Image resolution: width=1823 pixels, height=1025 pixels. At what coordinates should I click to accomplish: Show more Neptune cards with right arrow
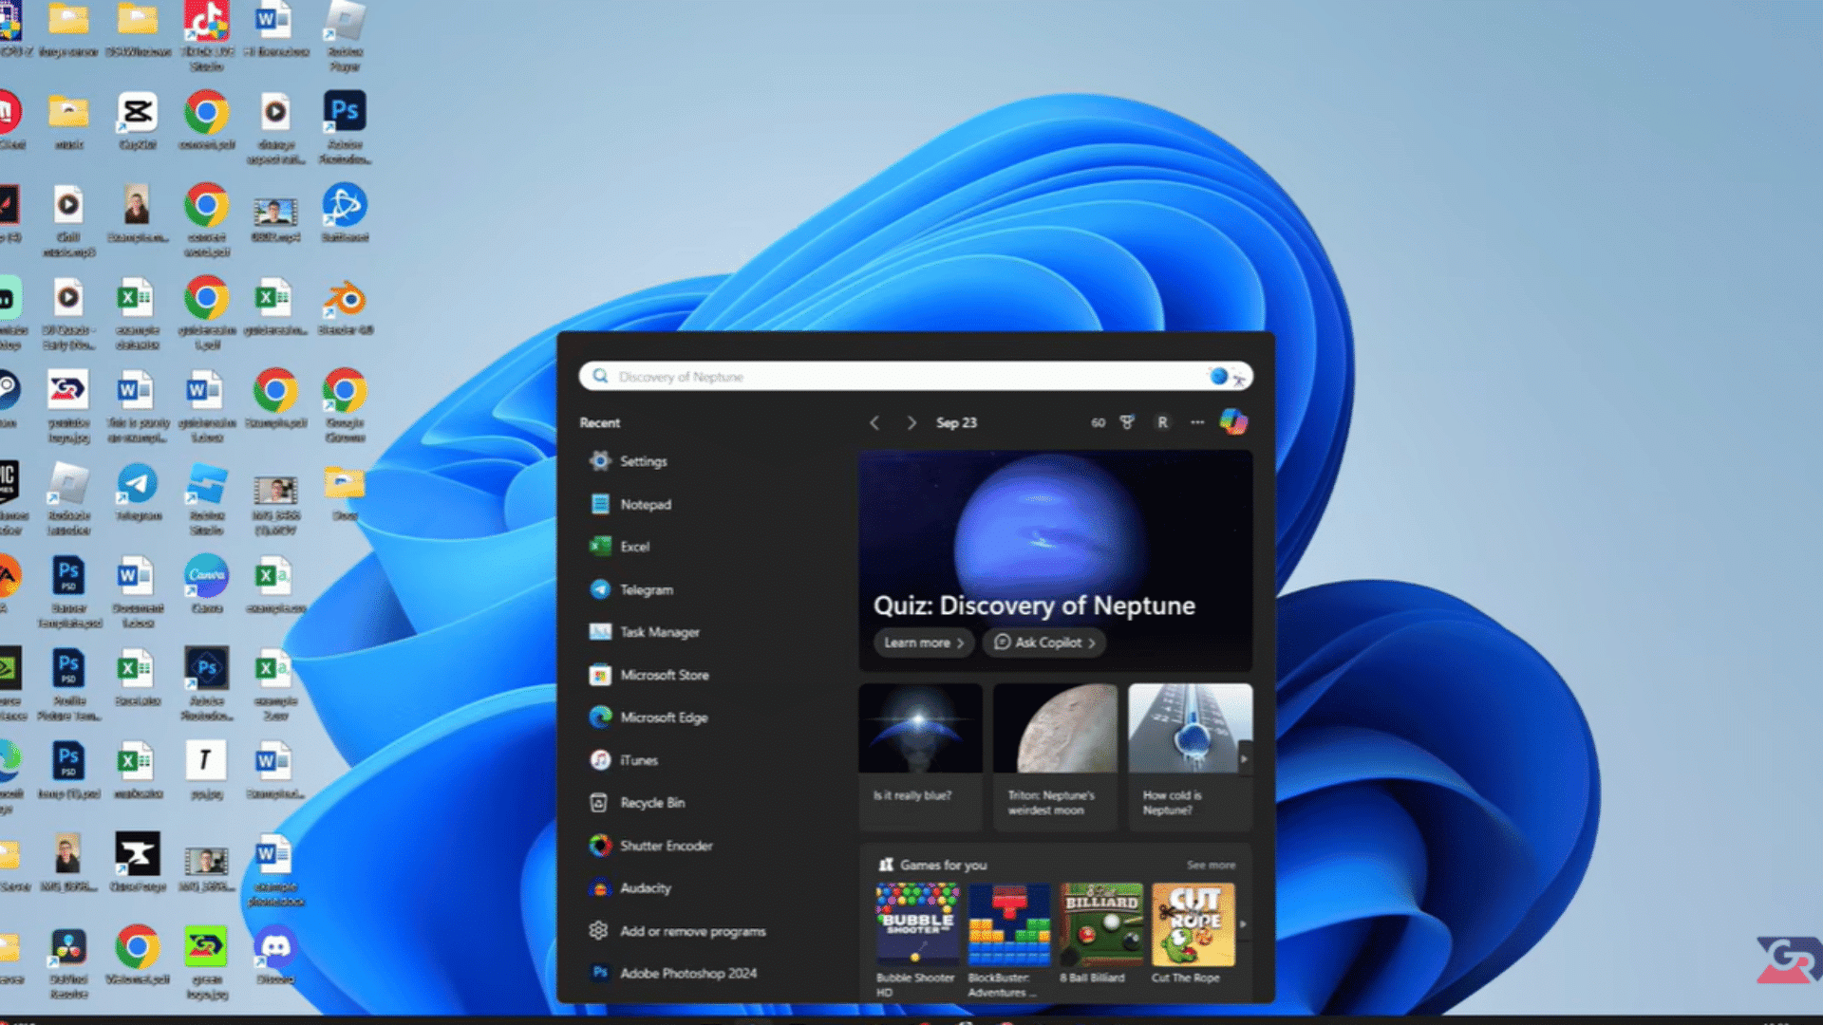coord(1244,758)
